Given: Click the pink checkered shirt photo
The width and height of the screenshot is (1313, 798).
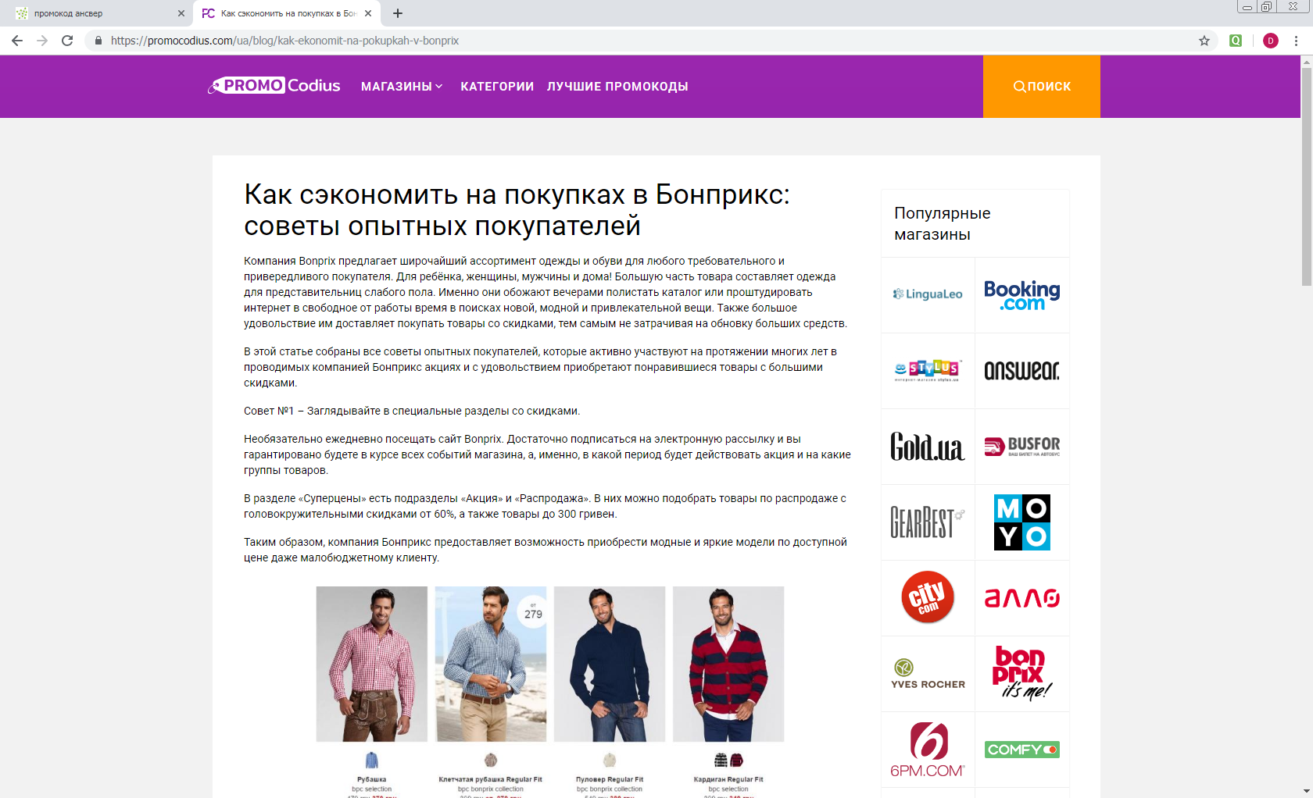Looking at the screenshot, I should click(372, 664).
